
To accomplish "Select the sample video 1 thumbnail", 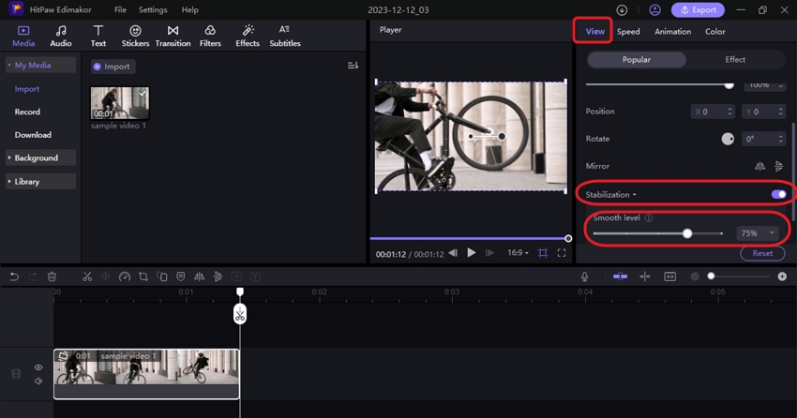I will (119, 103).
